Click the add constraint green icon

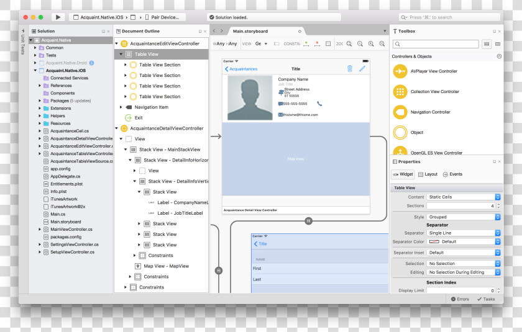[x=306, y=43]
